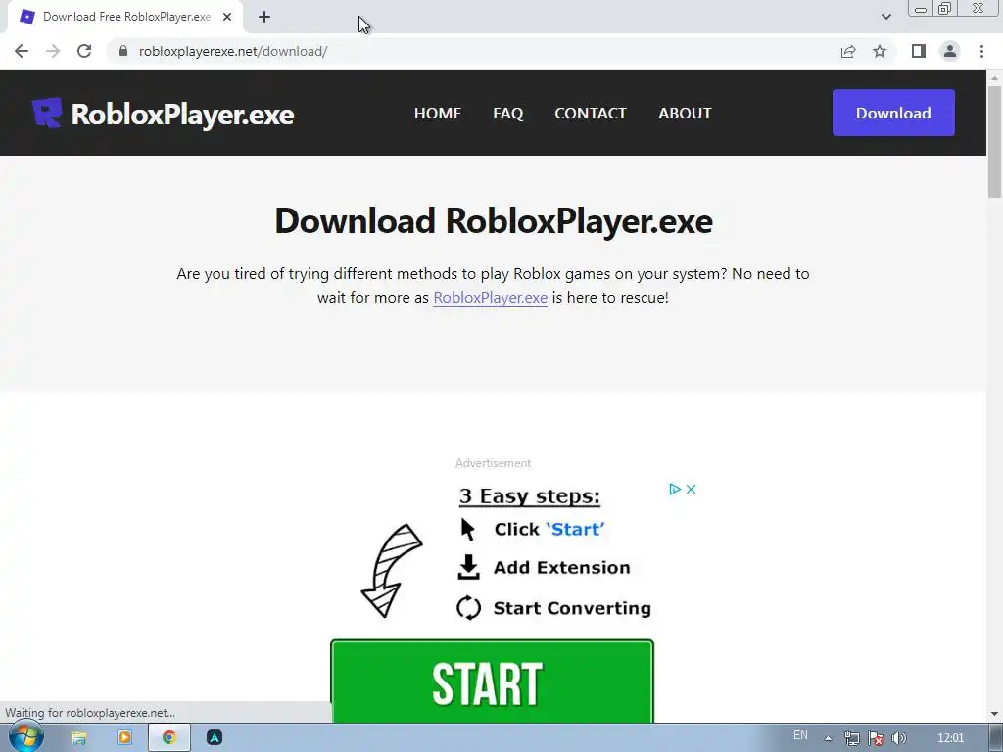Image resolution: width=1003 pixels, height=752 pixels.
Task: Click the AdChoices triangle icon
Action: click(674, 490)
